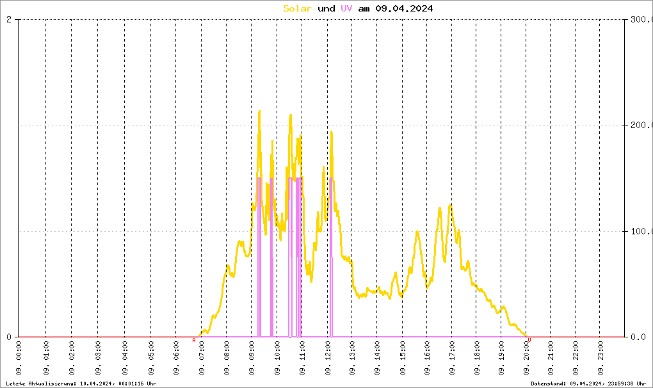The width and height of the screenshot is (653, 388).
Task: Click the x-axis label '09. 02:00'
Action: 72,359
